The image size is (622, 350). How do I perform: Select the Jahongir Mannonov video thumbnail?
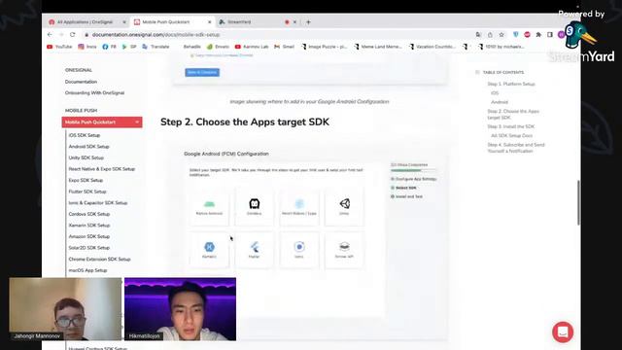[65, 309]
